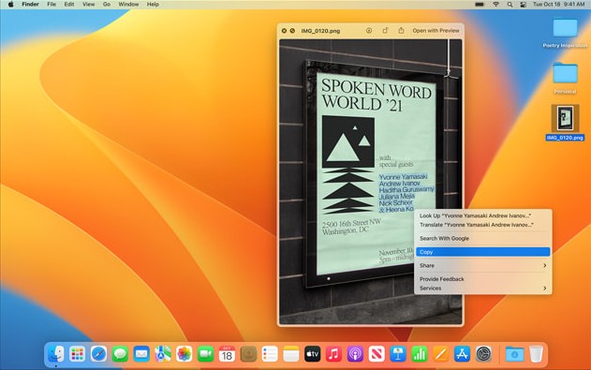Click the Wi-Fi status icon
Viewport: 591px width, 370px height.
click(496, 5)
